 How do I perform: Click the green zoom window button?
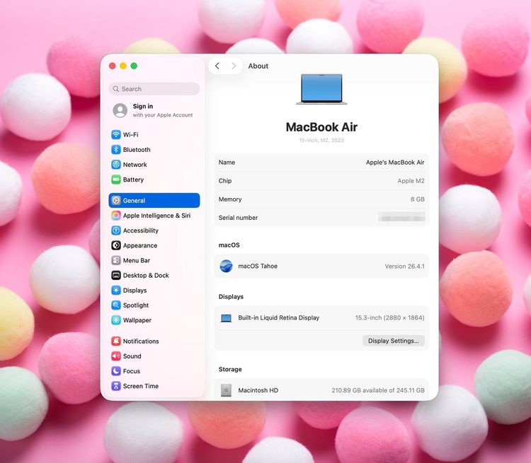pos(134,66)
